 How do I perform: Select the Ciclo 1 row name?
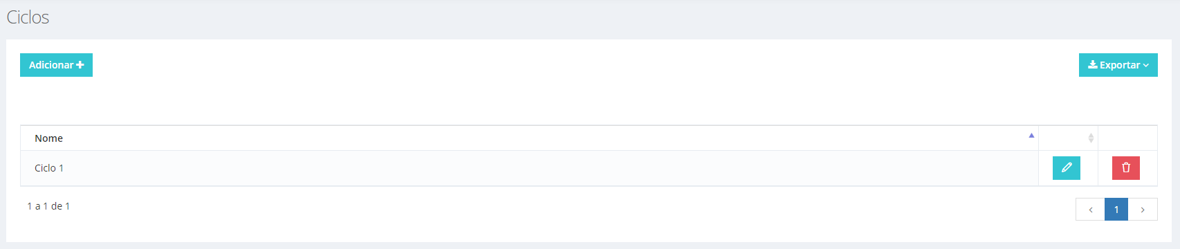pos(49,168)
